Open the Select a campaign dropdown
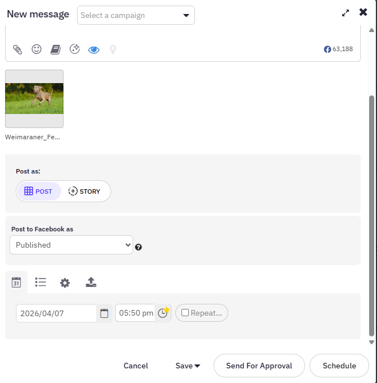The width and height of the screenshot is (377, 383). 136,15
